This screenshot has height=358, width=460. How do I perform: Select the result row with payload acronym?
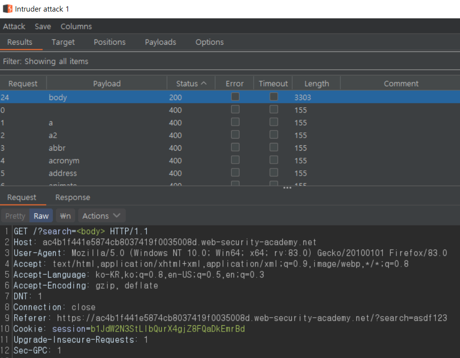[x=64, y=161]
